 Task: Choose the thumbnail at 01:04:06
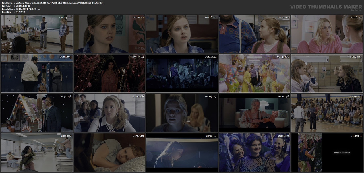tap(109, 113)
